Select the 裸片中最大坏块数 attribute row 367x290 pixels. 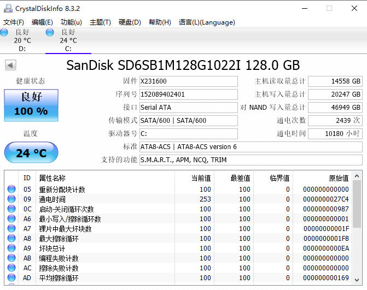click(178, 228)
